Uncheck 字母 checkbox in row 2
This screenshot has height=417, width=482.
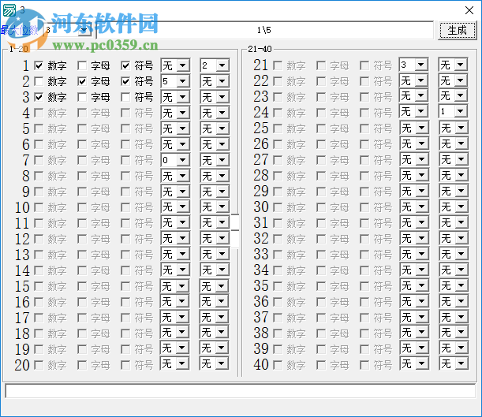(x=82, y=81)
